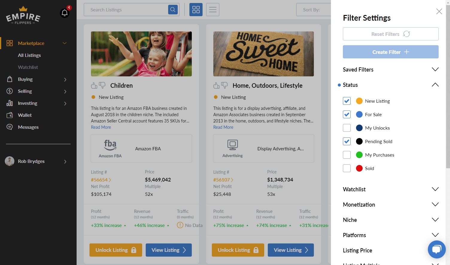
Task: View Listing for Children business
Action: click(x=169, y=250)
